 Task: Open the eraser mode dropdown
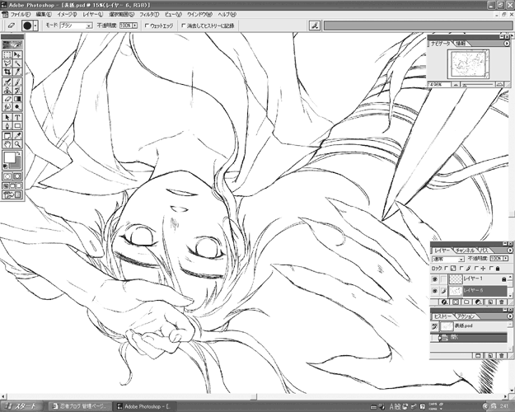tap(89, 26)
